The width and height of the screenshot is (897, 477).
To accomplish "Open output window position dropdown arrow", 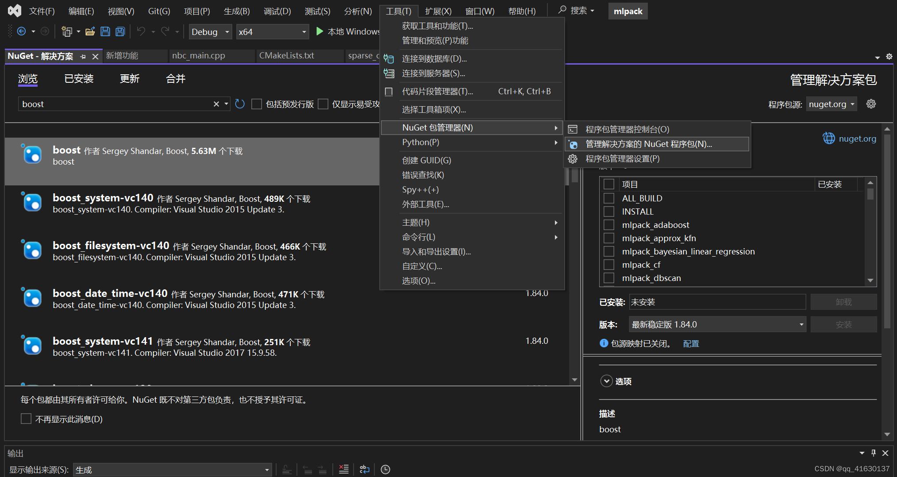I will tap(862, 453).
